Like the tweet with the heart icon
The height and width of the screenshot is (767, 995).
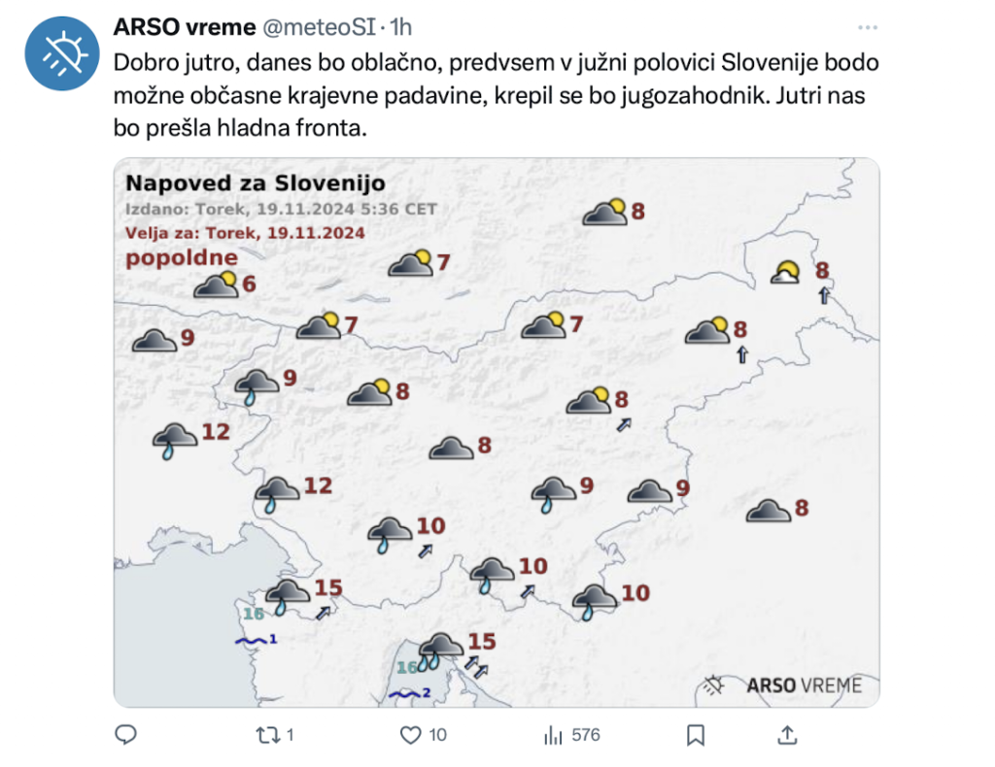pyautogui.click(x=411, y=735)
